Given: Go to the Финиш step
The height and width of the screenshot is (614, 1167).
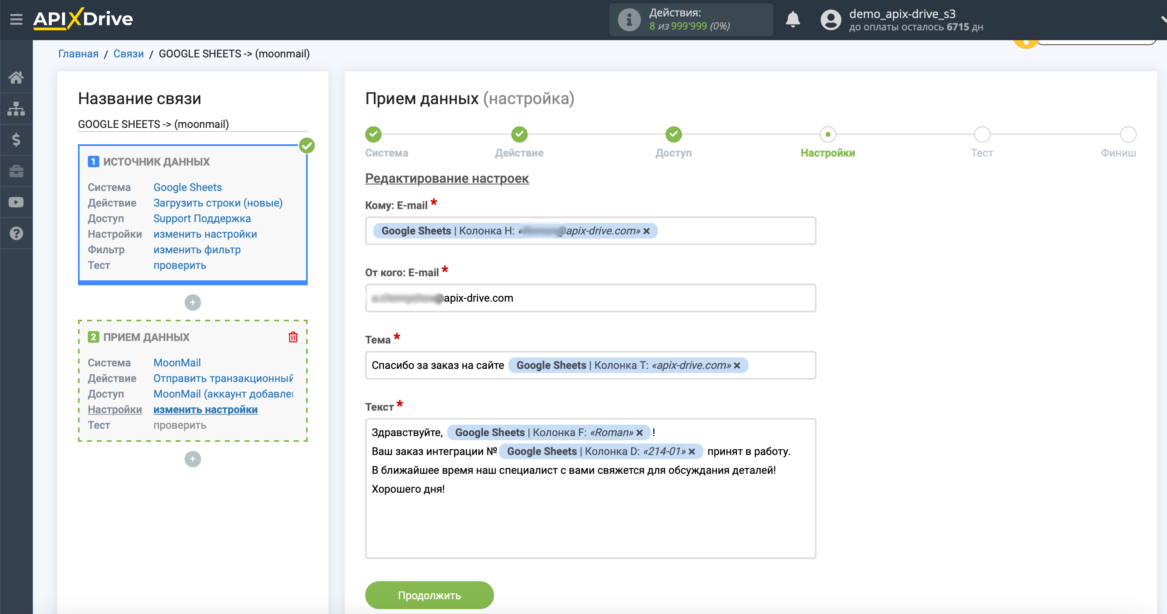Looking at the screenshot, I should point(1128,134).
